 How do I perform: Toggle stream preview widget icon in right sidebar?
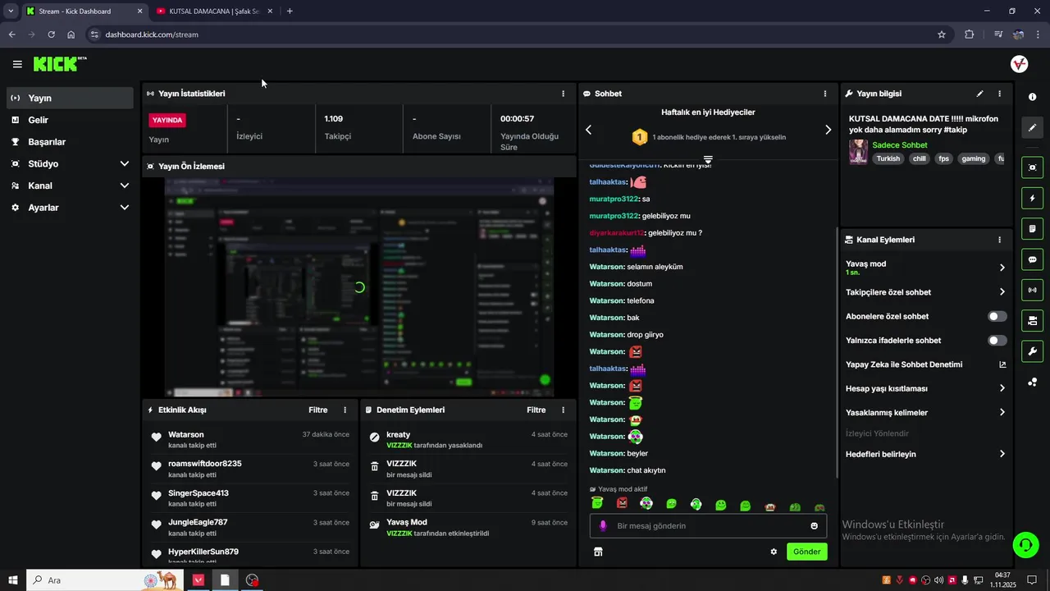click(1032, 167)
